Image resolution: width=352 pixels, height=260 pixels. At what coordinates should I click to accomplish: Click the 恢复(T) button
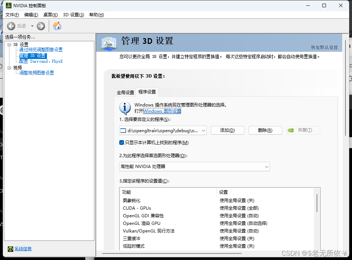point(303,130)
